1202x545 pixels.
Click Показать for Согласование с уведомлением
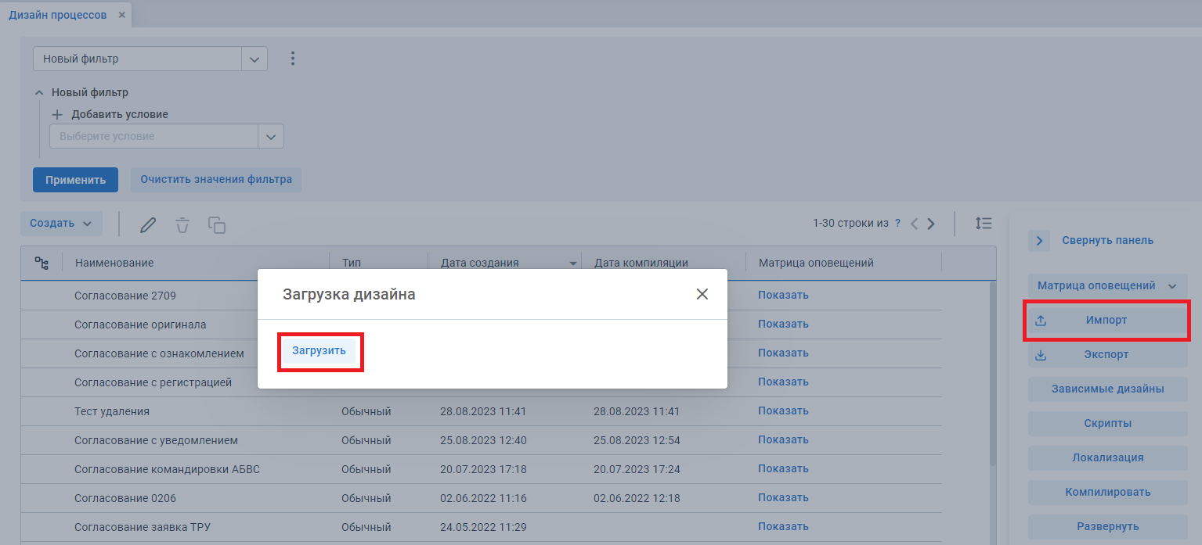click(783, 440)
